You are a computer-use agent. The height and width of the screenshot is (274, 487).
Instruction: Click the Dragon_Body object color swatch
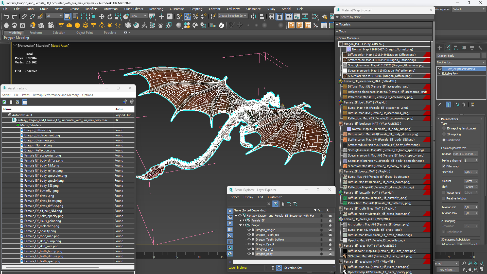[483, 56]
